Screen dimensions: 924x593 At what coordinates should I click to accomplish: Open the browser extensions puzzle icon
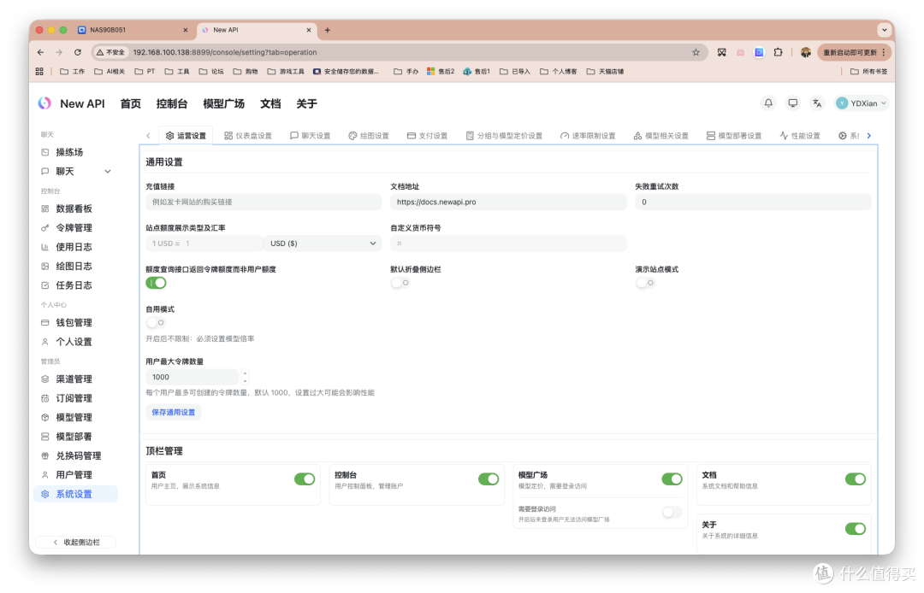(x=778, y=52)
